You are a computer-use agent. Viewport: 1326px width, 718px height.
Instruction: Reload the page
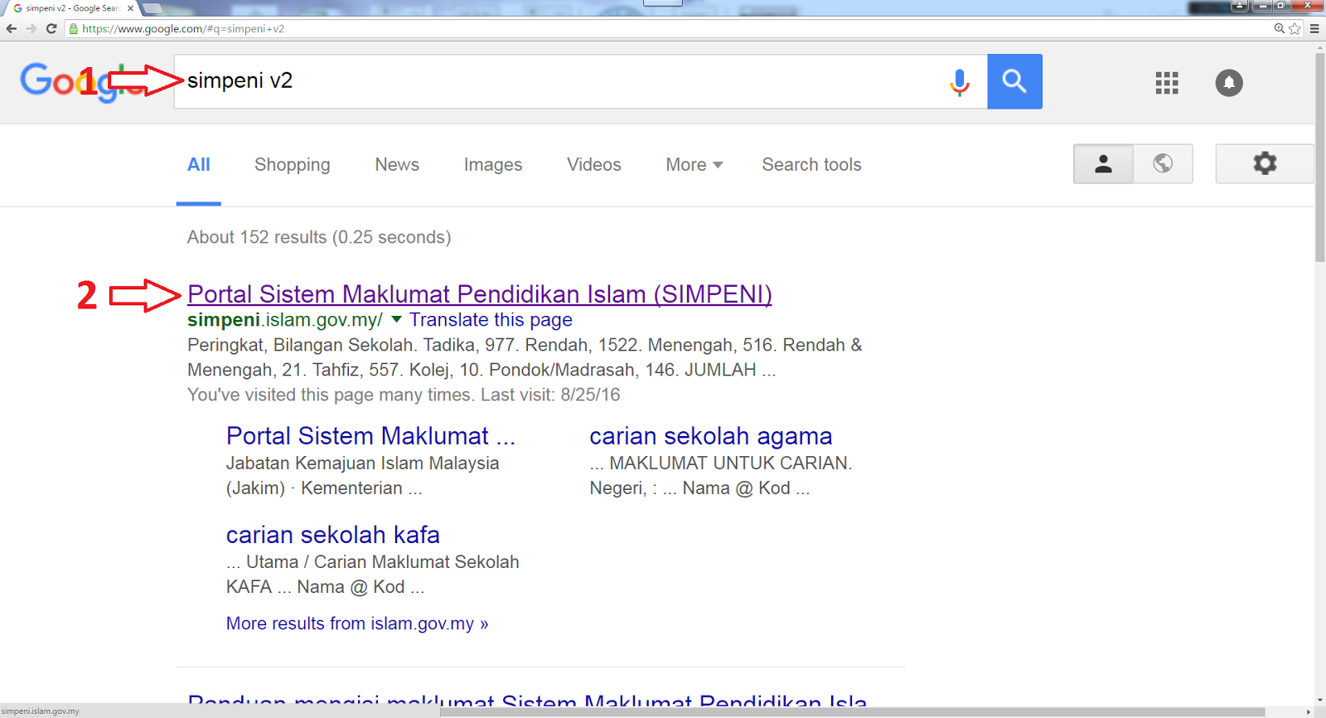[x=51, y=28]
